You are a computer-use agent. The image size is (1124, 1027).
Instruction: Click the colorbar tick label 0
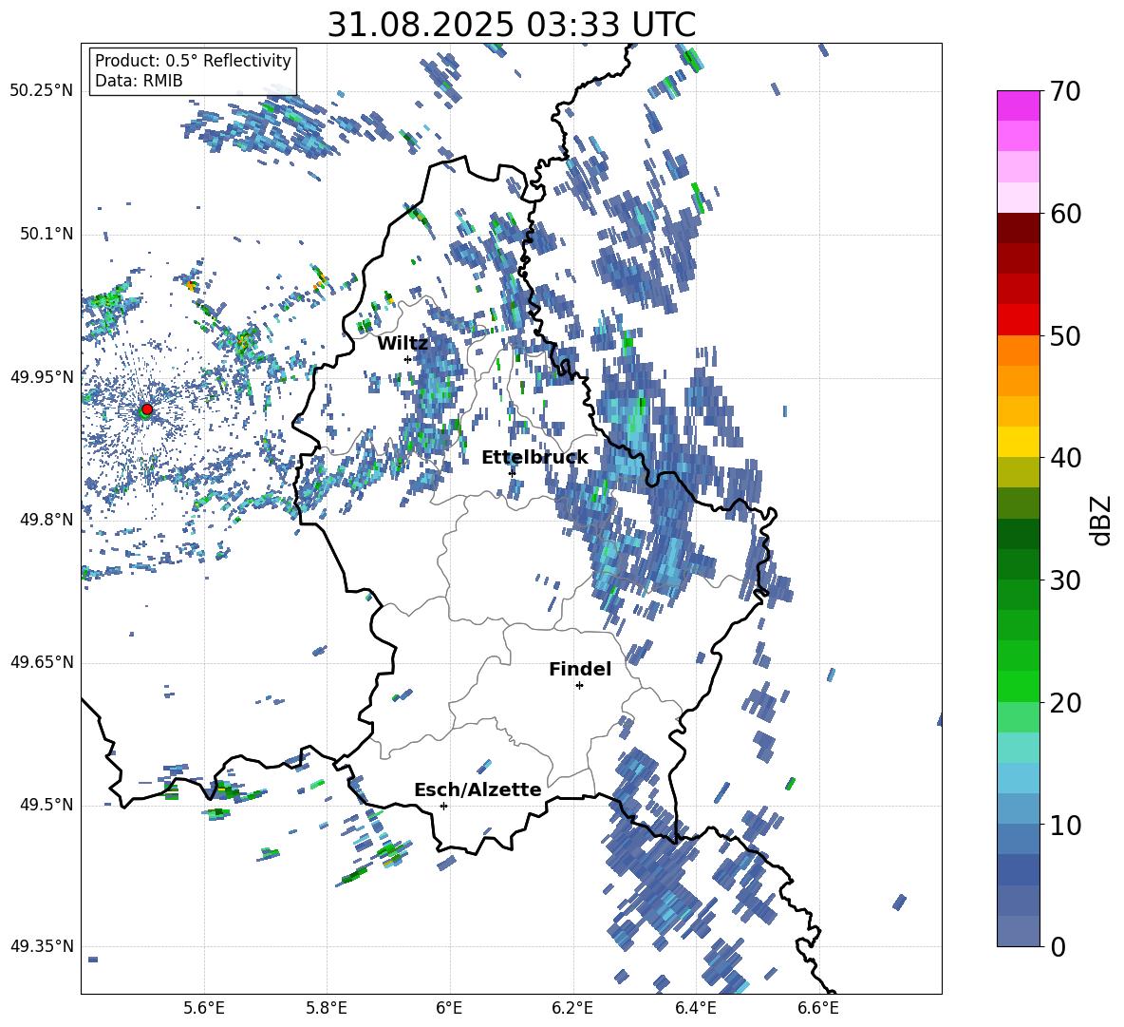pos(1058,947)
